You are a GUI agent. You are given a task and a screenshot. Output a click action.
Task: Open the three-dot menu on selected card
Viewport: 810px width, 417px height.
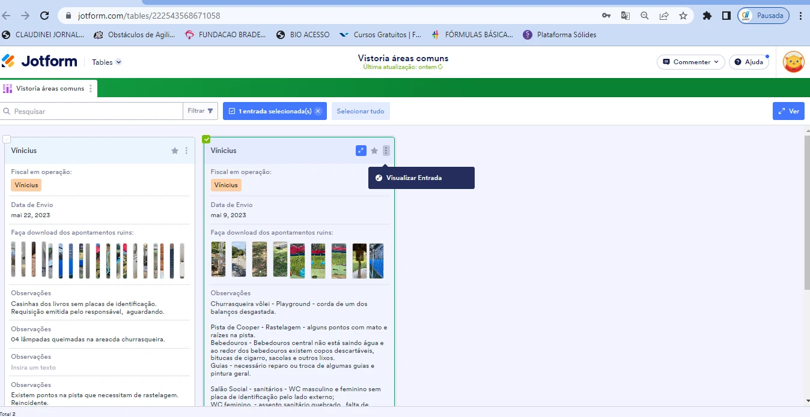386,150
